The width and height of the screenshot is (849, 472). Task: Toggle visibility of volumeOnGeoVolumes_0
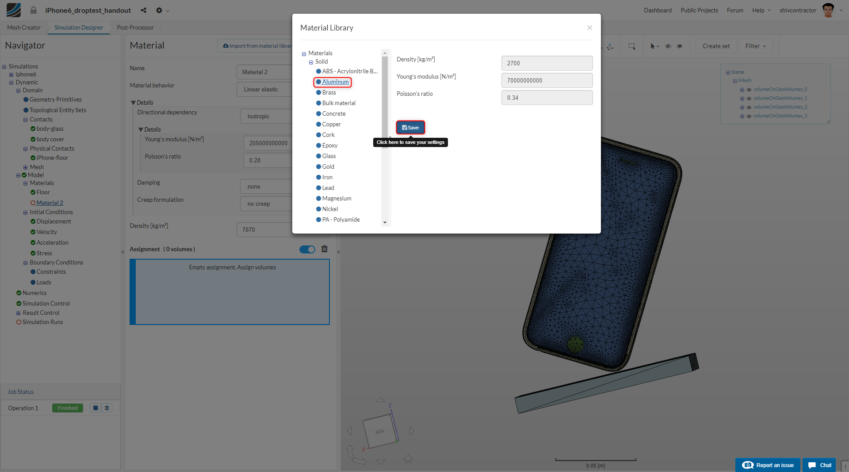coord(749,90)
